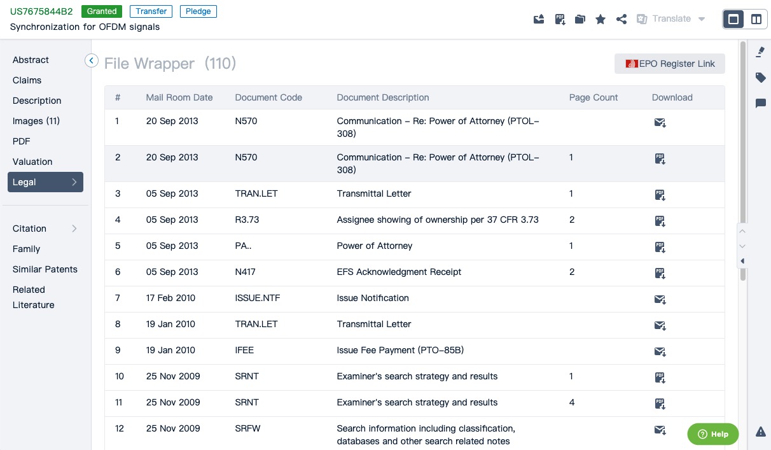Download the PDF of this patent
Image resolution: width=771 pixels, height=450 pixels.
coord(560,19)
